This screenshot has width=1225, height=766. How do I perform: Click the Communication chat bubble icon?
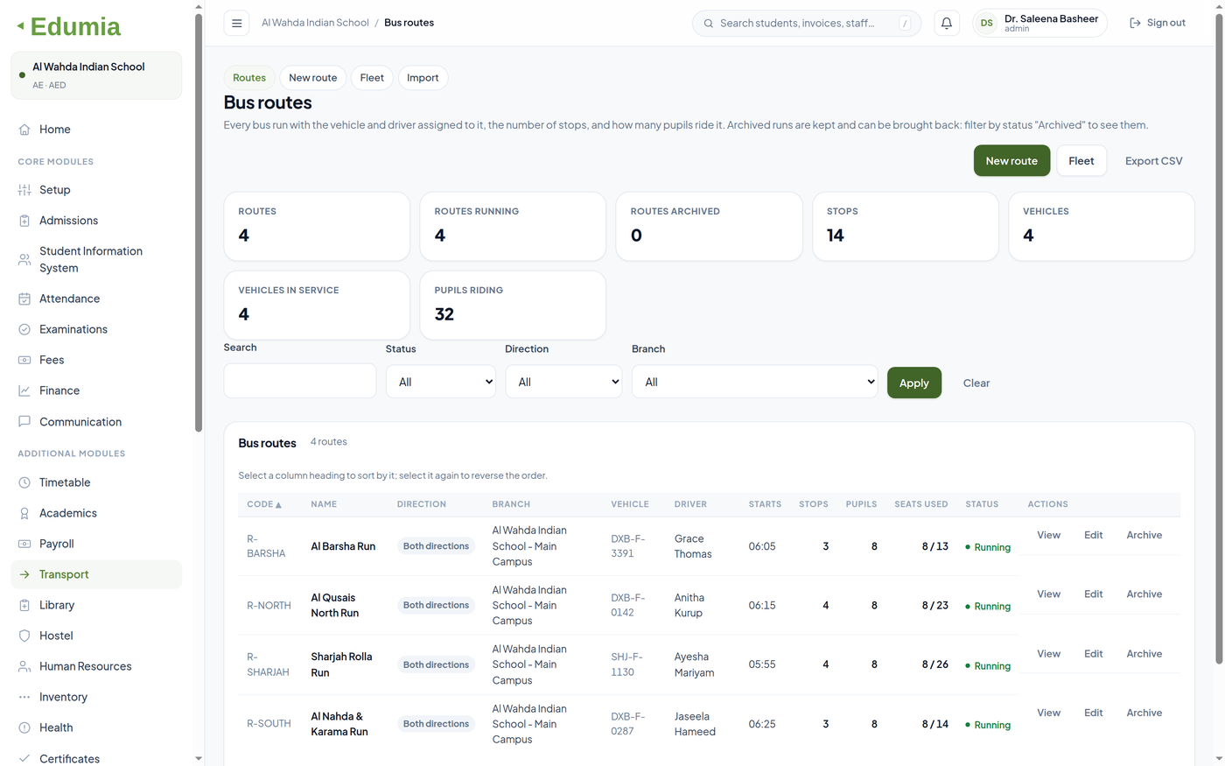pos(24,421)
